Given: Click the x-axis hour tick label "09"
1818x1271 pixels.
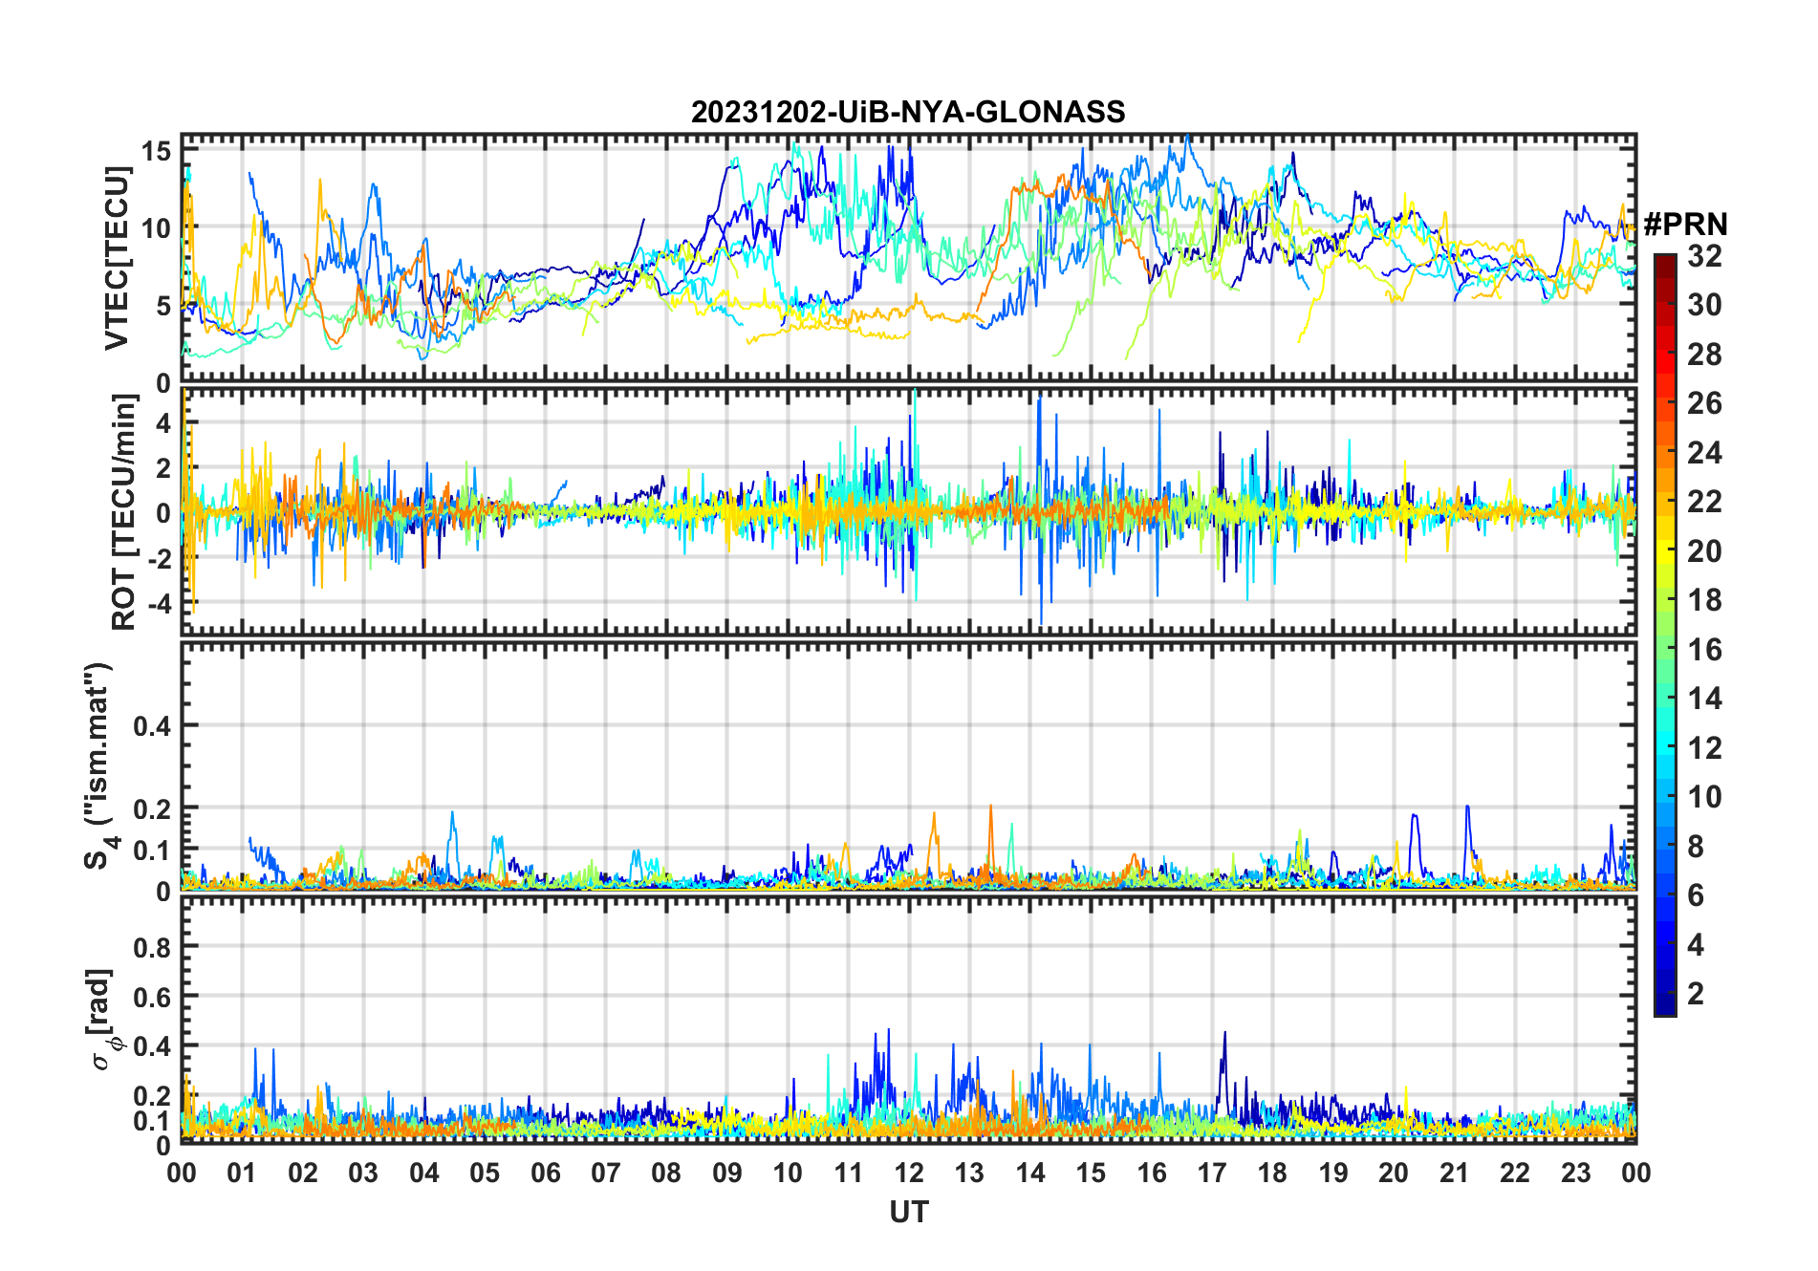Looking at the screenshot, I should 727,1173.
